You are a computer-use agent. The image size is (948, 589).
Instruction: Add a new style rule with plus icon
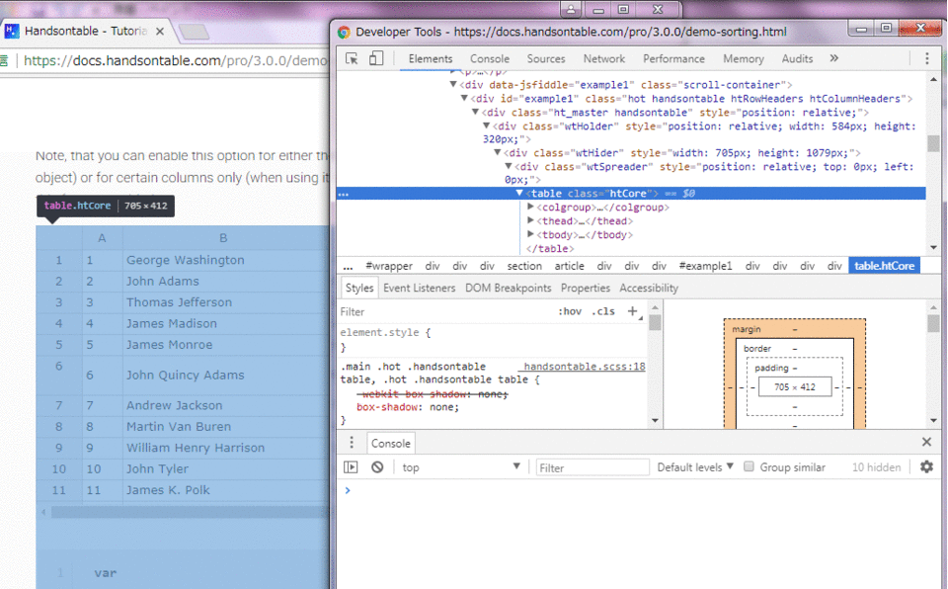(632, 311)
